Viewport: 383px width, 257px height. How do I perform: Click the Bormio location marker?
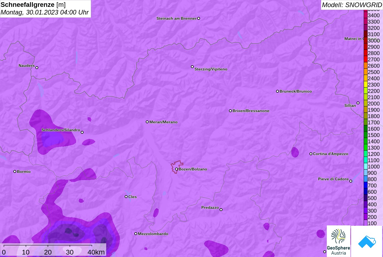15,172
